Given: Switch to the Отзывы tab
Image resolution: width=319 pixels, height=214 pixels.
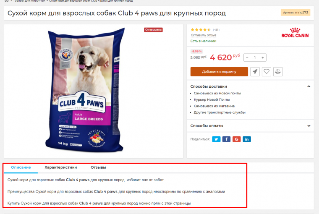Looking at the screenshot, I should click(98, 167).
